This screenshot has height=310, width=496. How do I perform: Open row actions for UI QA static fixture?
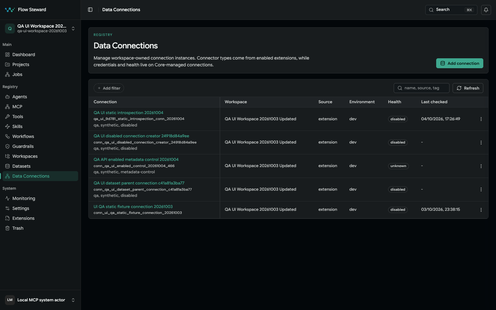tap(481, 210)
